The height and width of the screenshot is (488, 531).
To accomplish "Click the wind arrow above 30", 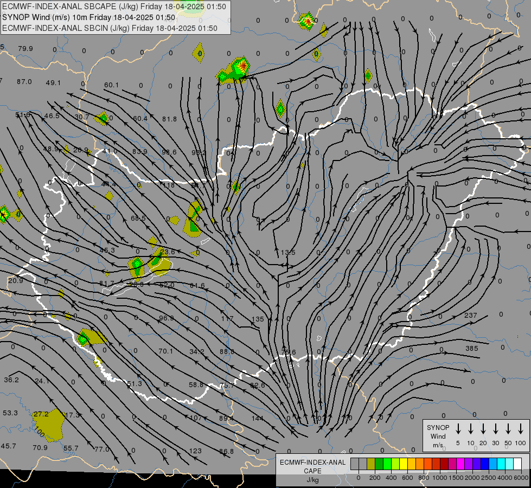I will tap(496, 429).
